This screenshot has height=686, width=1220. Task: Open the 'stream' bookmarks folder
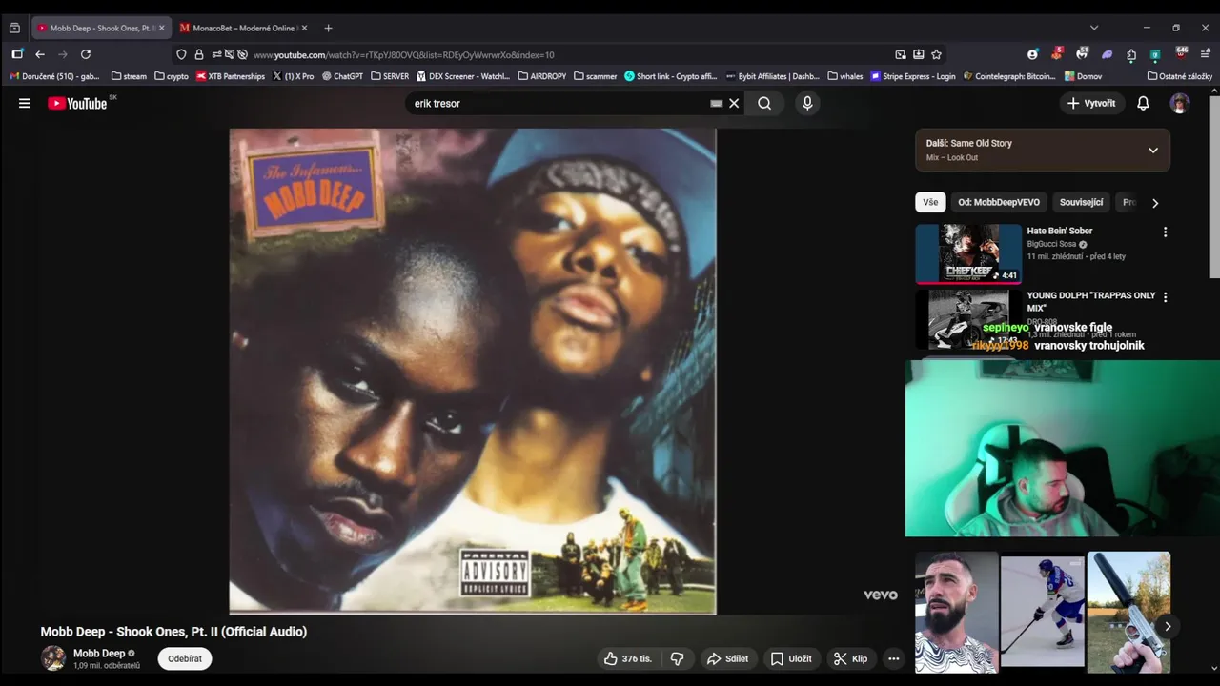tap(129, 76)
